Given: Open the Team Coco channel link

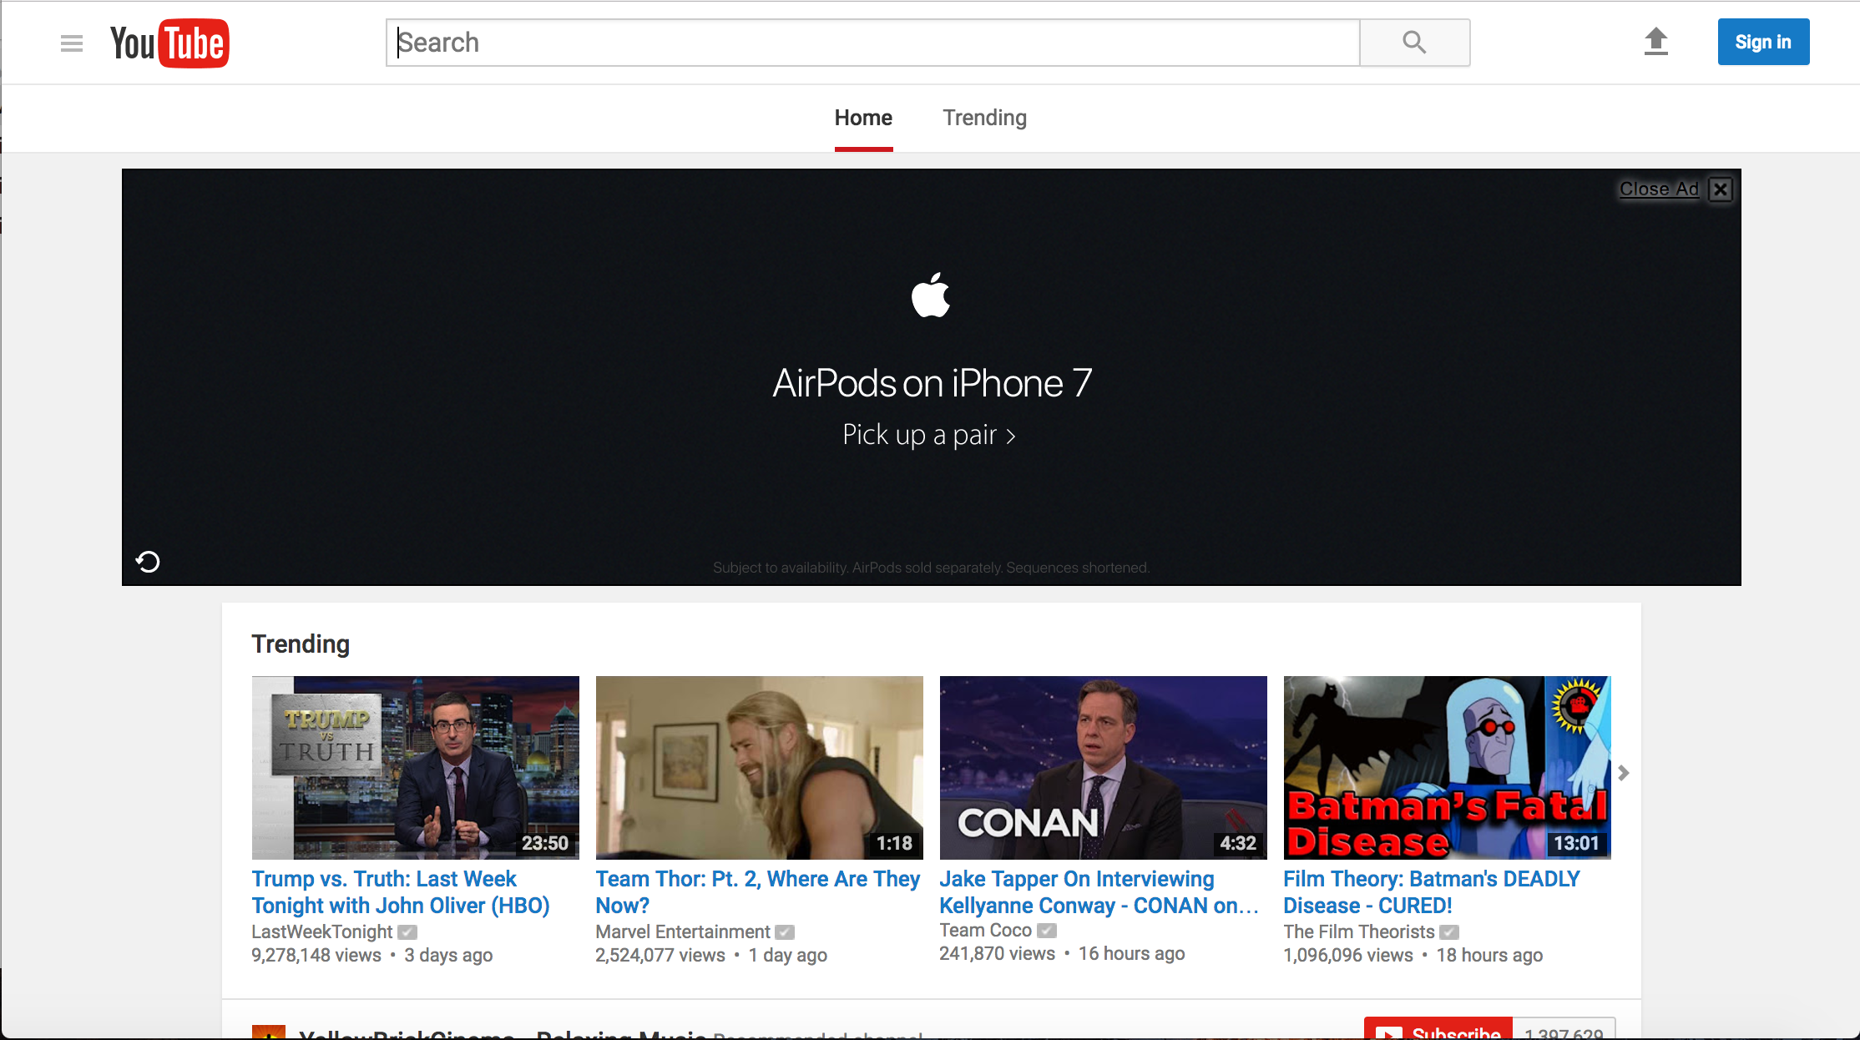Looking at the screenshot, I should (x=986, y=931).
